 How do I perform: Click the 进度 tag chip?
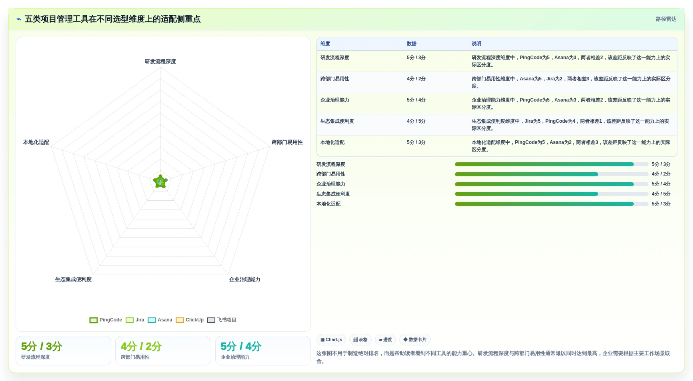pyautogui.click(x=385, y=340)
